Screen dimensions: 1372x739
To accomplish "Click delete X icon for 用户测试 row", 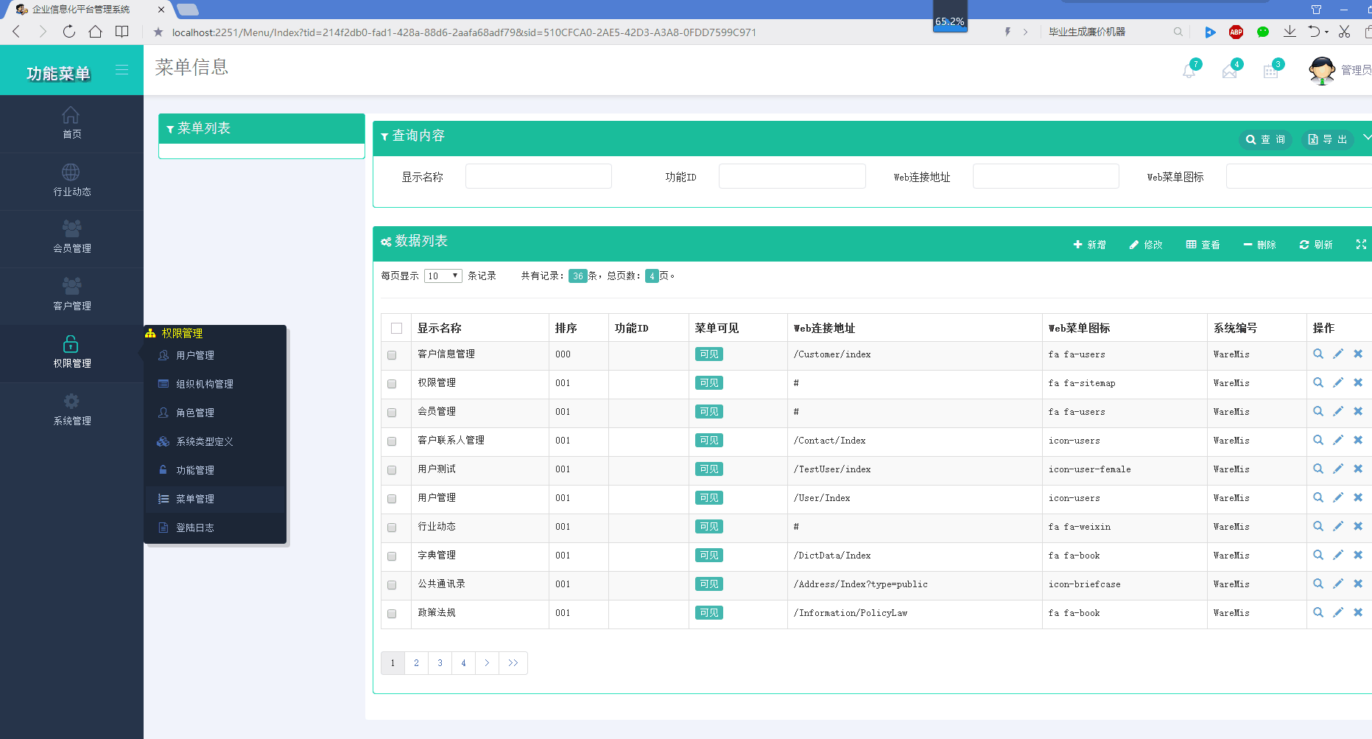I will (x=1358, y=469).
